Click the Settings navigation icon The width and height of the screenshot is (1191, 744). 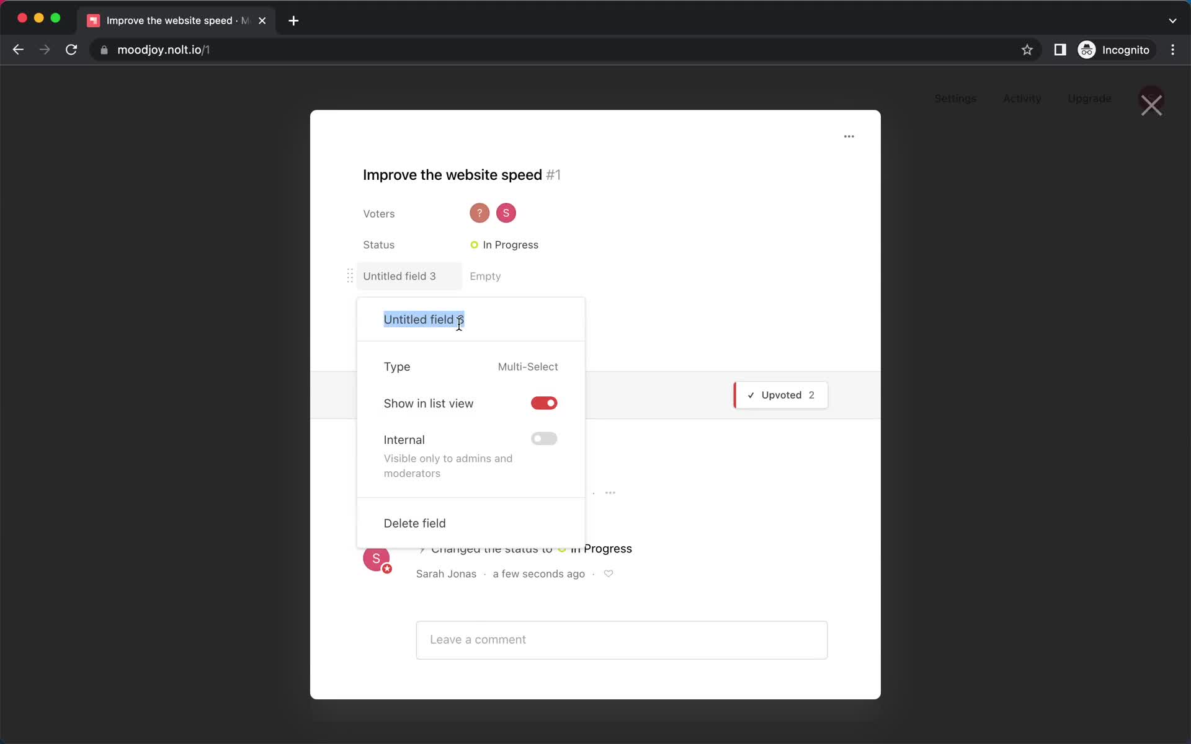955,99
